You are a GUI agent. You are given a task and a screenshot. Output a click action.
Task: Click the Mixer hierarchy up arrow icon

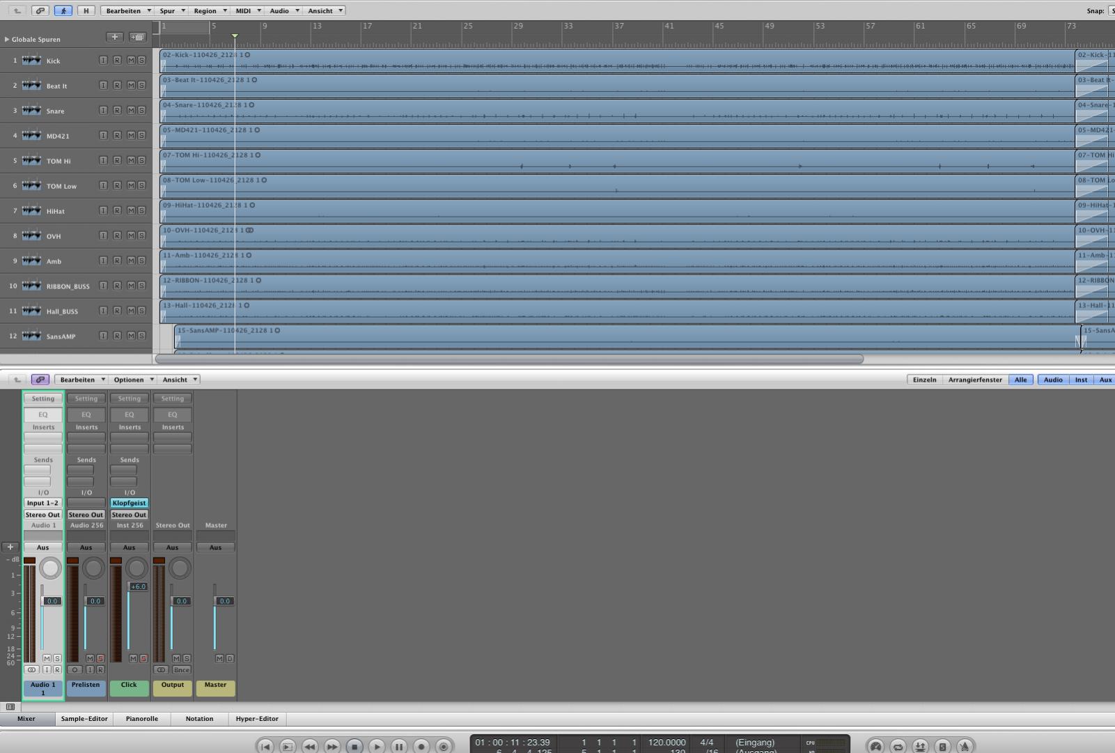(x=17, y=380)
